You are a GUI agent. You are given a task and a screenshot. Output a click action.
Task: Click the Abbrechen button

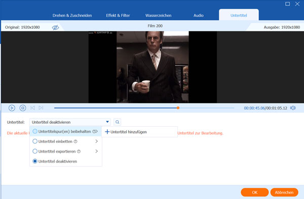click(284, 192)
